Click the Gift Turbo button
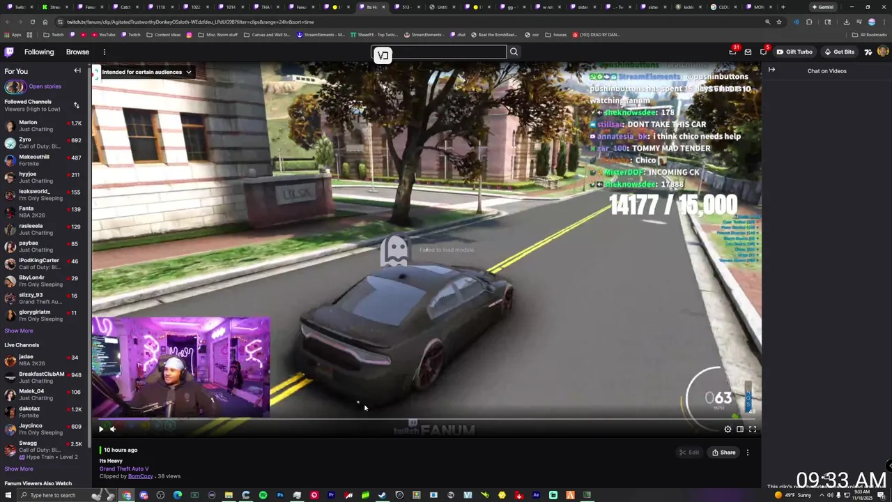Image resolution: width=892 pixels, height=502 pixels. [794, 52]
